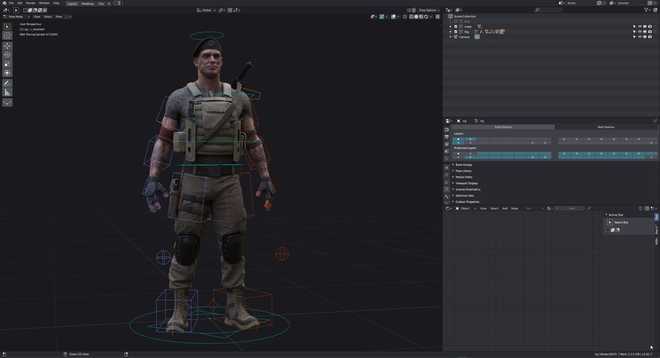
Task: Switch to the Modeling workspace tab
Action: (x=87, y=3)
